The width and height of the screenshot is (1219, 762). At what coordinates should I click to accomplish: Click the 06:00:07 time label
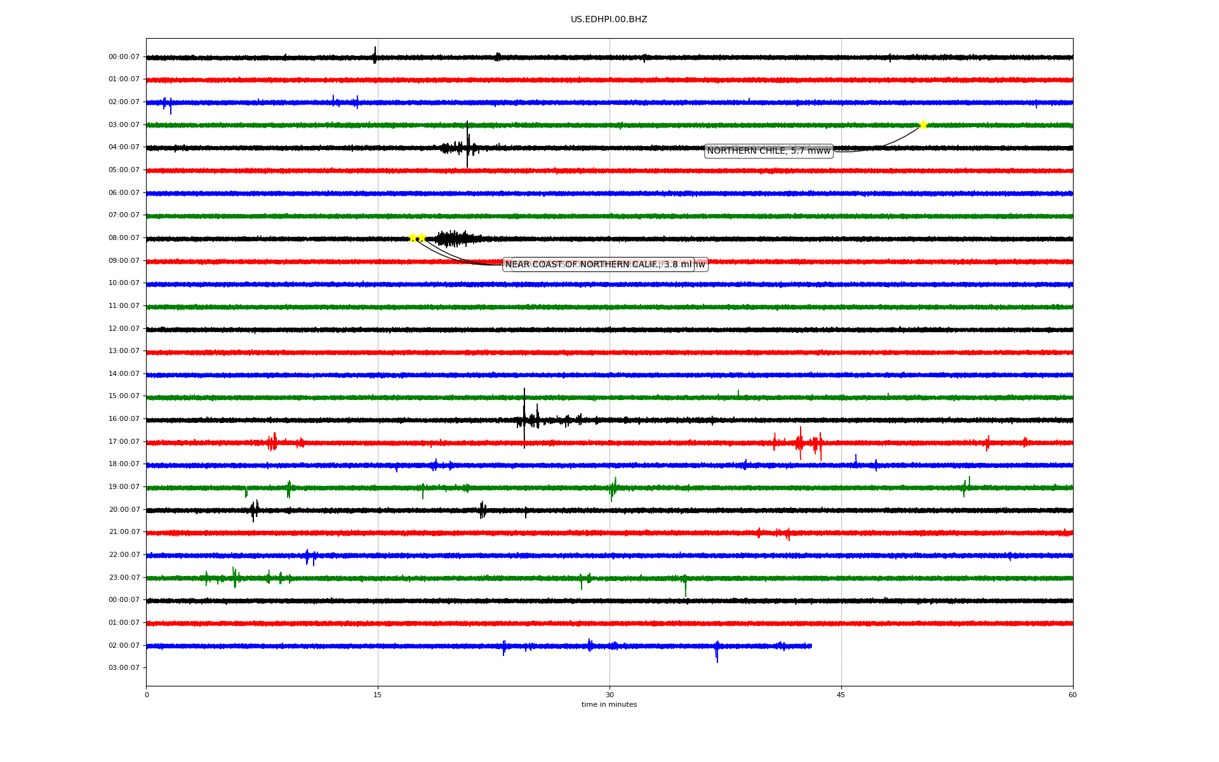[x=124, y=193]
